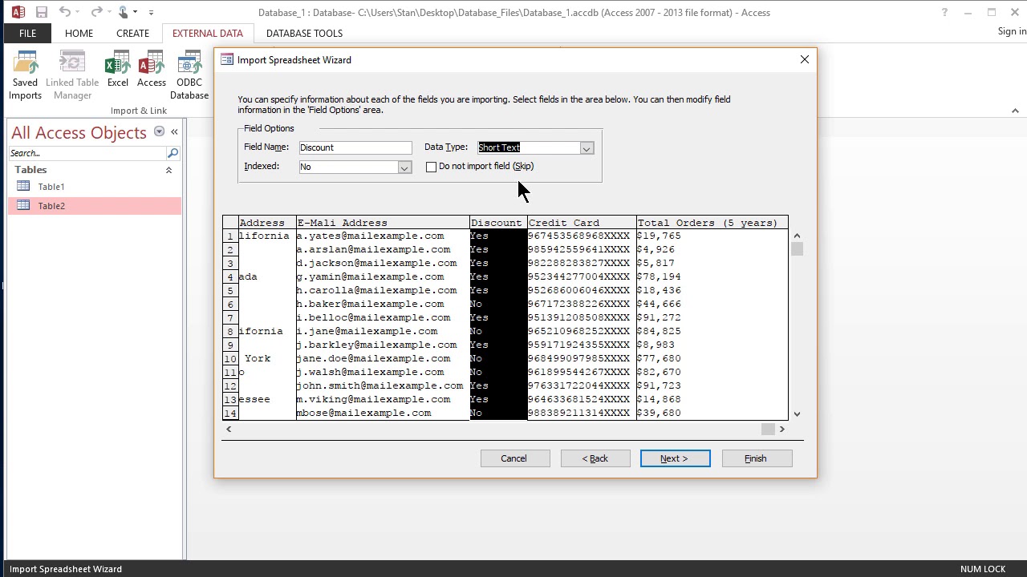Select Table2 in navigation pane
This screenshot has width=1027, height=577.
[95, 206]
